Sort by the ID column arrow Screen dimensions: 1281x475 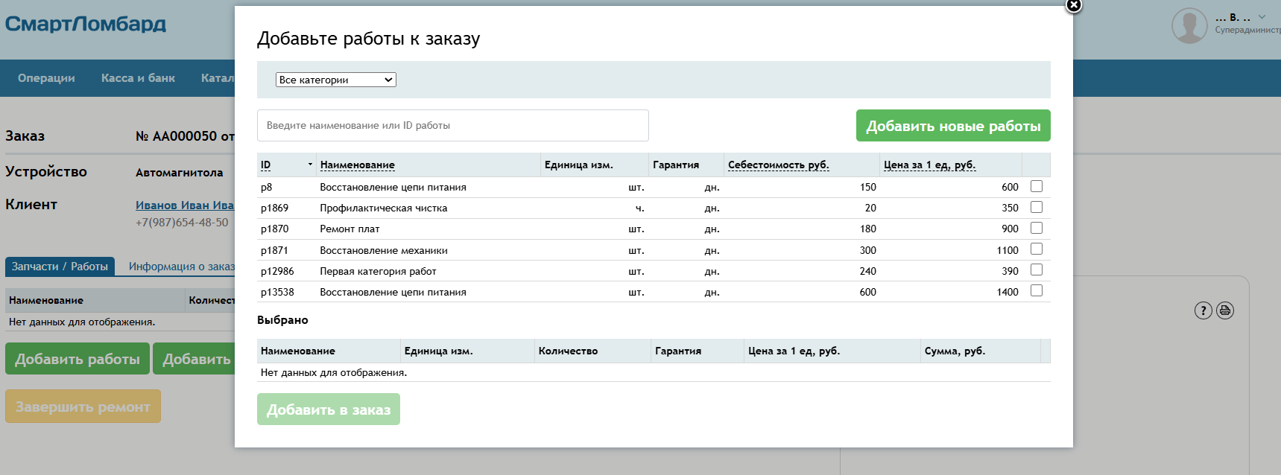(x=310, y=165)
